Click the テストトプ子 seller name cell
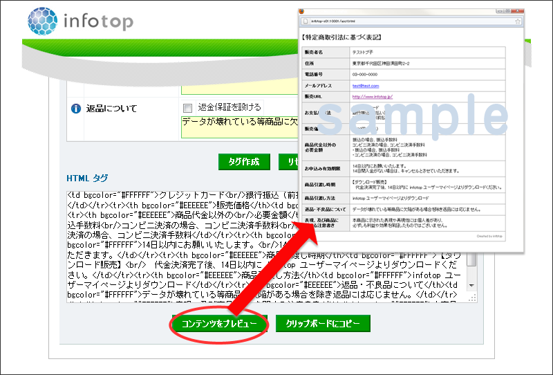 pyautogui.click(x=427, y=53)
